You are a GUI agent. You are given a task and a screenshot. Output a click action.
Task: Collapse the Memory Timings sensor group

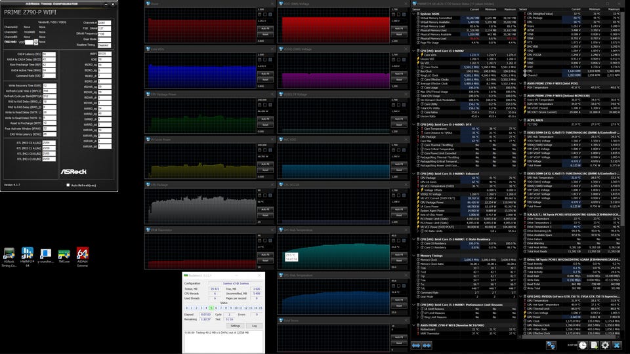pos(413,256)
